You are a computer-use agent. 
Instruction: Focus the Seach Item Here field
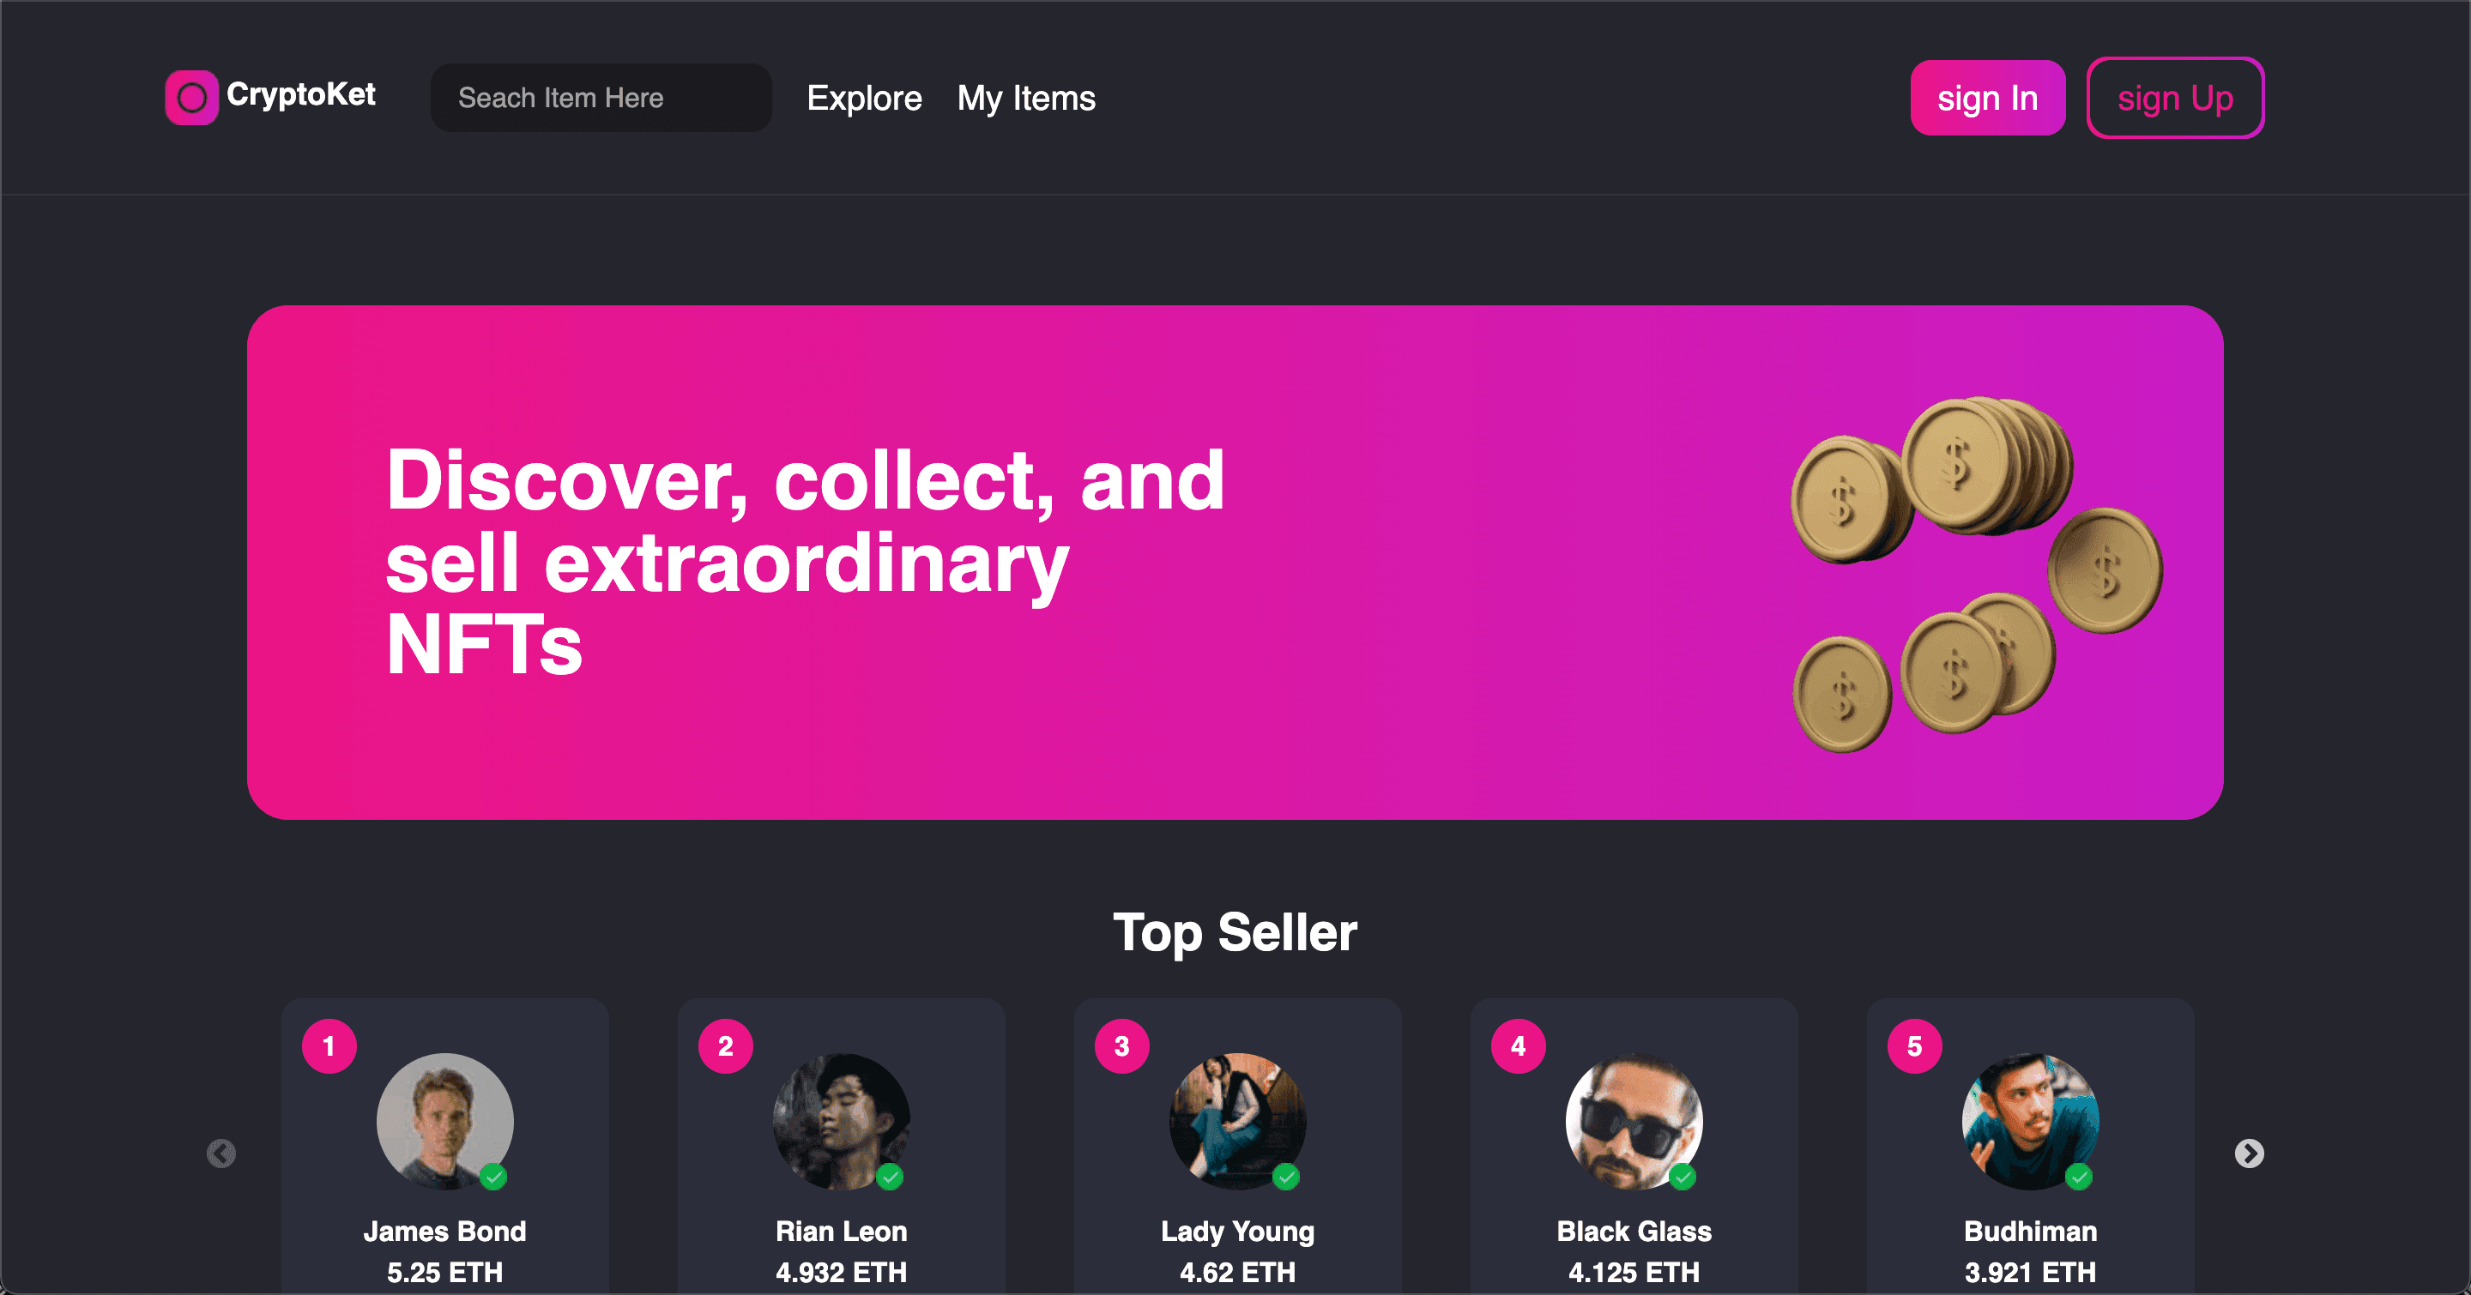pyautogui.click(x=601, y=98)
